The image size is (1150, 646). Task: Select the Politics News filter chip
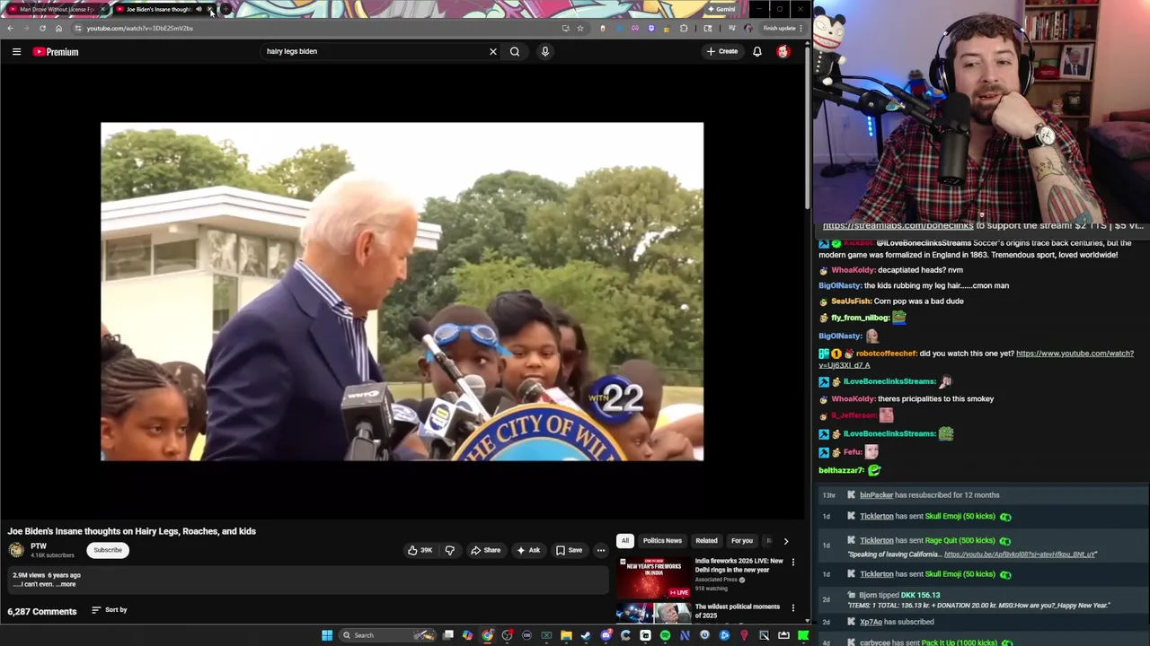click(x=662, y=541)
